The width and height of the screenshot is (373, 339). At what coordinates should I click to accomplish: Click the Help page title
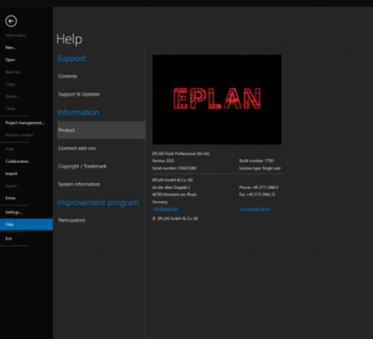69,39
